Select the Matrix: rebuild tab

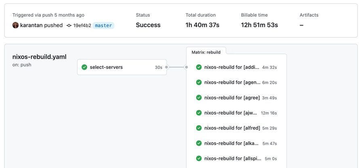tap(206, 52)
